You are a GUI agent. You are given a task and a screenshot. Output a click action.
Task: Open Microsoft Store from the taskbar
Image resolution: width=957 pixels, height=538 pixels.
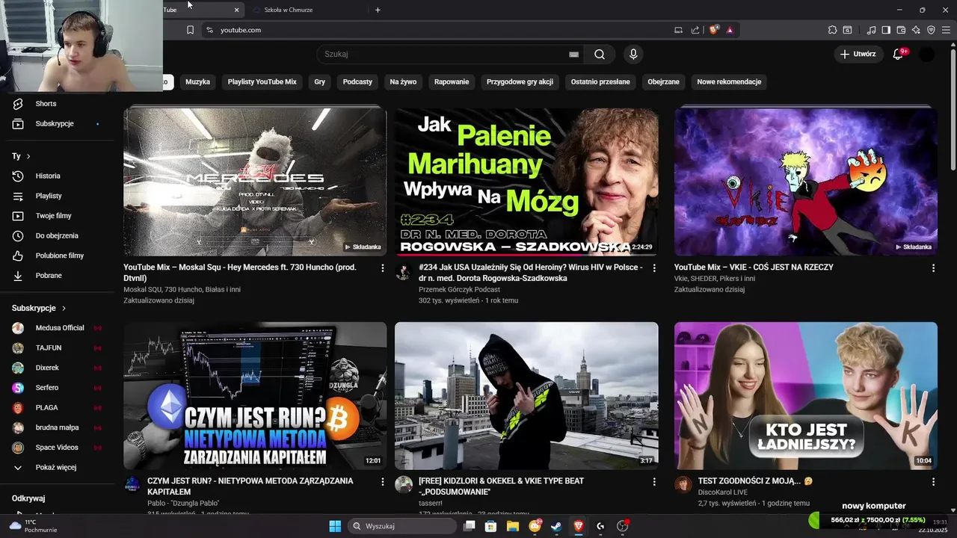(491, 526)
